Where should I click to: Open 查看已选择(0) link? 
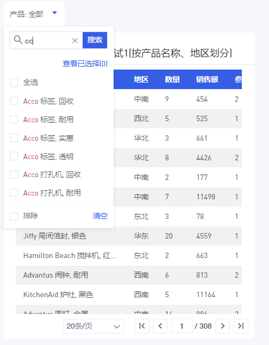point(85,64)
